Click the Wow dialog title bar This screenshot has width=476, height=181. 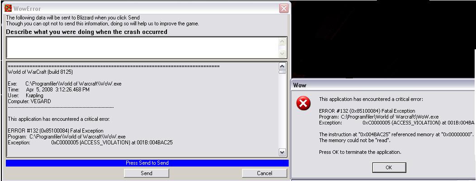(x=383, y=86)
